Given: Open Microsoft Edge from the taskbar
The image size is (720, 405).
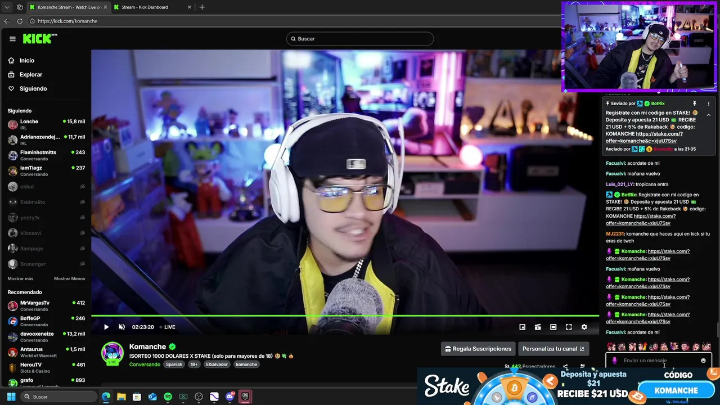Looking at the screenshot, I should (106, 397).
